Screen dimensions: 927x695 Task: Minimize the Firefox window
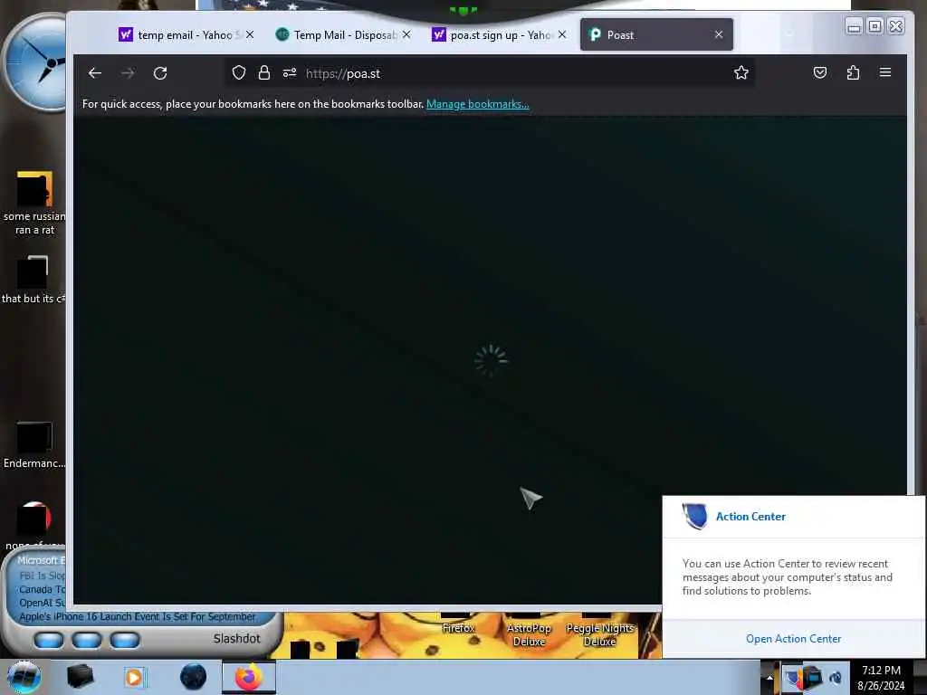pyautogui.click(x=853, y=26)
